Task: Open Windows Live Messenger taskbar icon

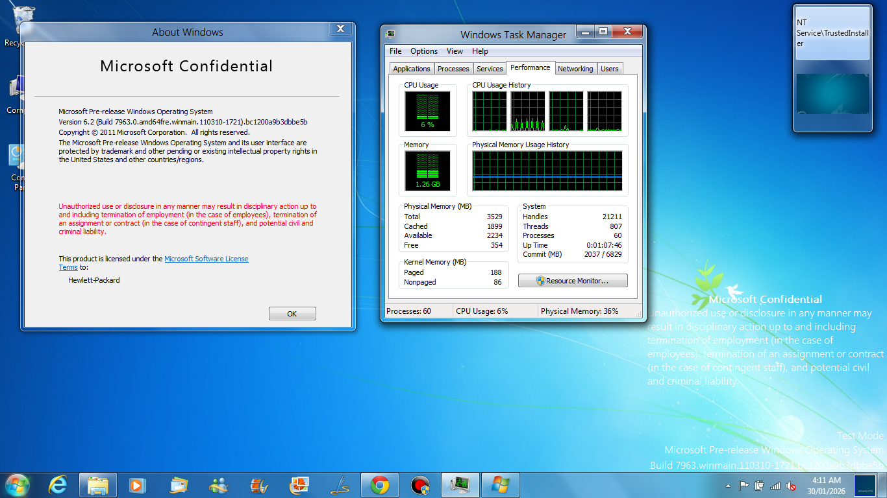Action: point(218,485)
